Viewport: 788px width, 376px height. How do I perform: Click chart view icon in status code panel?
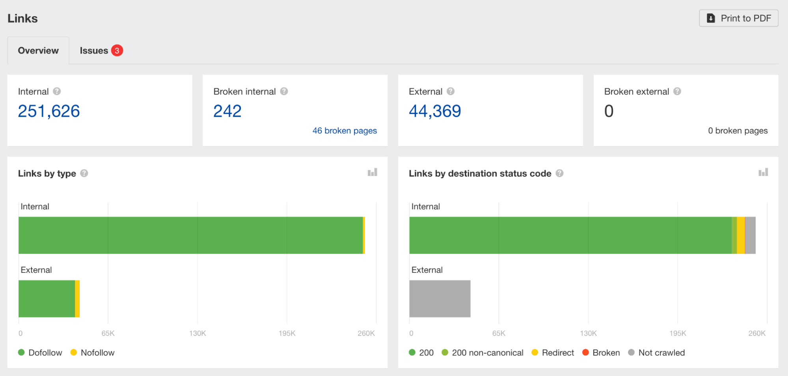[x=763, y=173]
